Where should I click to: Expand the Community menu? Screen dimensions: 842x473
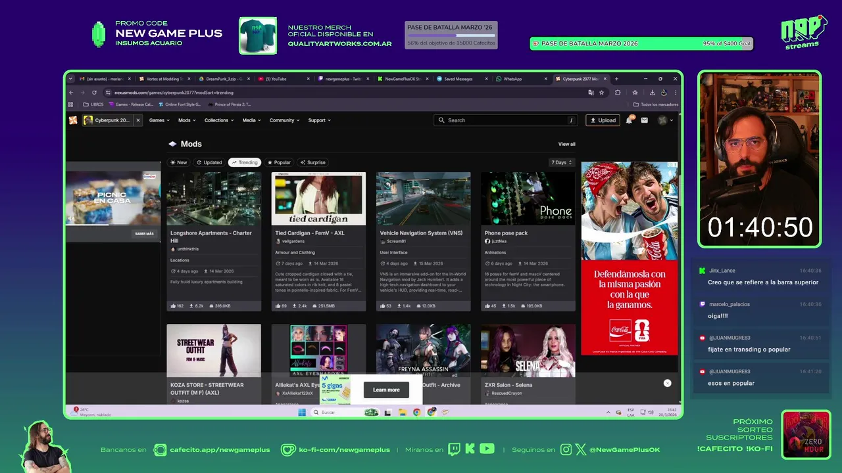pyautogui.click(x=284, y=120)
